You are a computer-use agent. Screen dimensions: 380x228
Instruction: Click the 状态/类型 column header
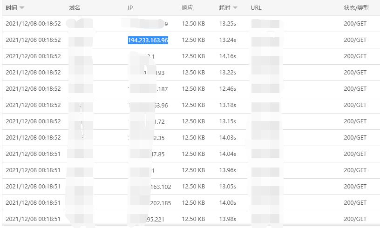point(356,8)
